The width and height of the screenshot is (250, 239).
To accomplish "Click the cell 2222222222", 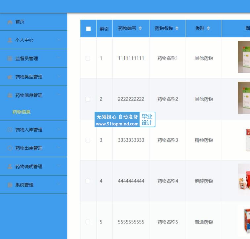I will [x=131, y=99].
